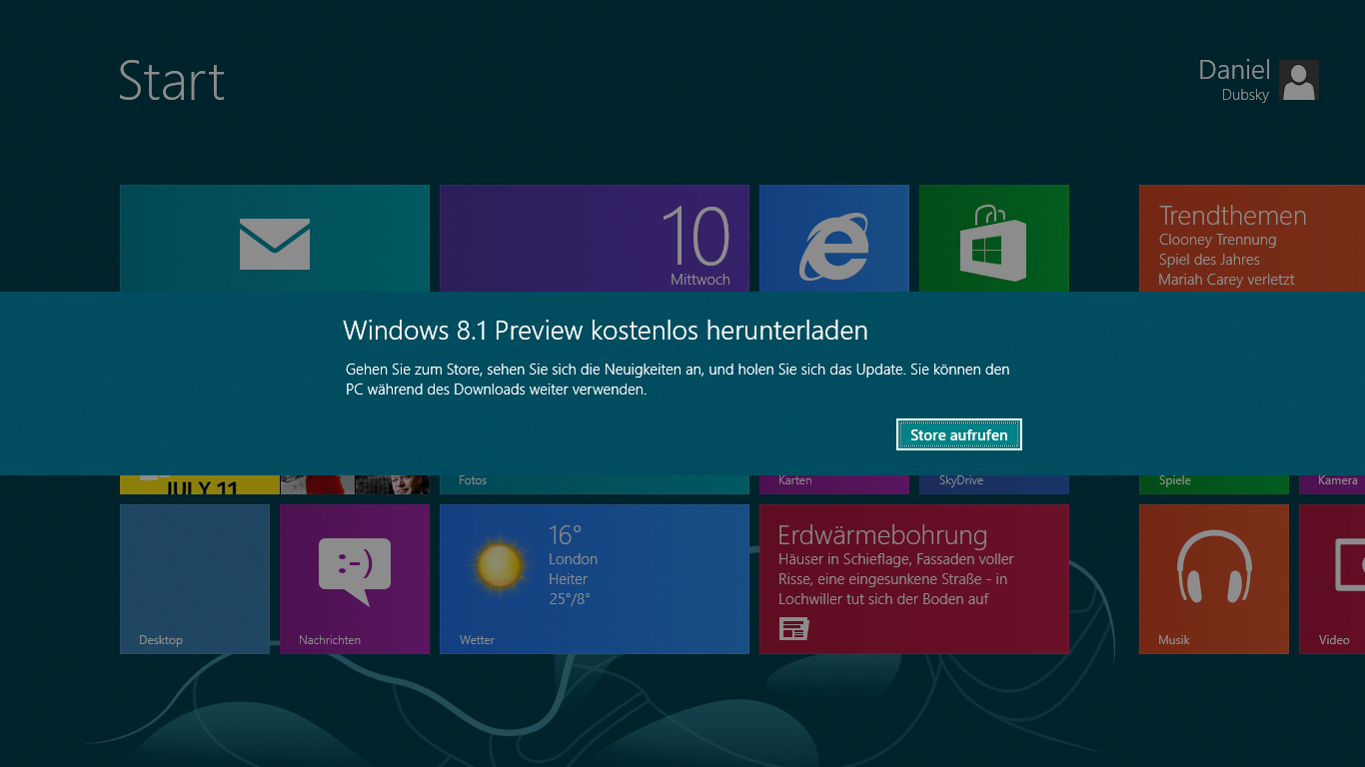Viewport: 1365px width, 767px height.
Task: Open the people photos tile
Action: (355, 484)
